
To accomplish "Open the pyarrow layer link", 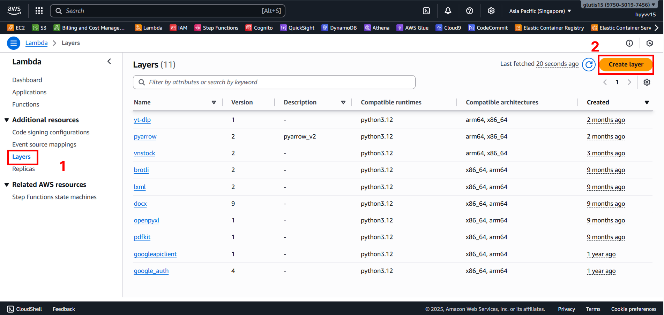I will click(x=145, y=136).
